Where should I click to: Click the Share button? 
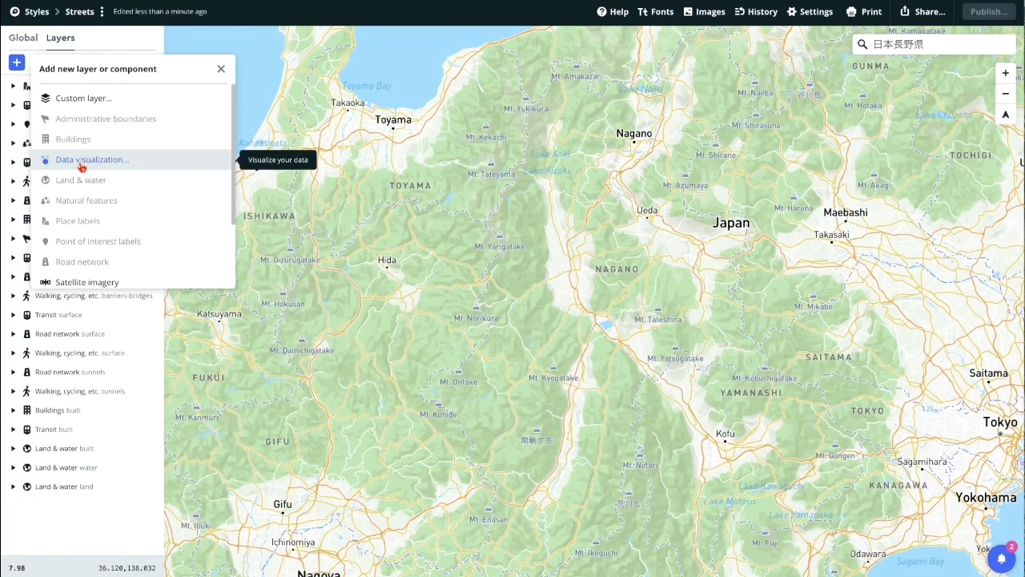pyautogui.click(x=922, y=11)
